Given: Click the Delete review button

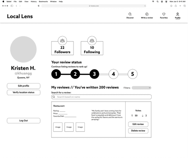Looking at the screenshot, I should pyautogui.click(x=138, y=131).
